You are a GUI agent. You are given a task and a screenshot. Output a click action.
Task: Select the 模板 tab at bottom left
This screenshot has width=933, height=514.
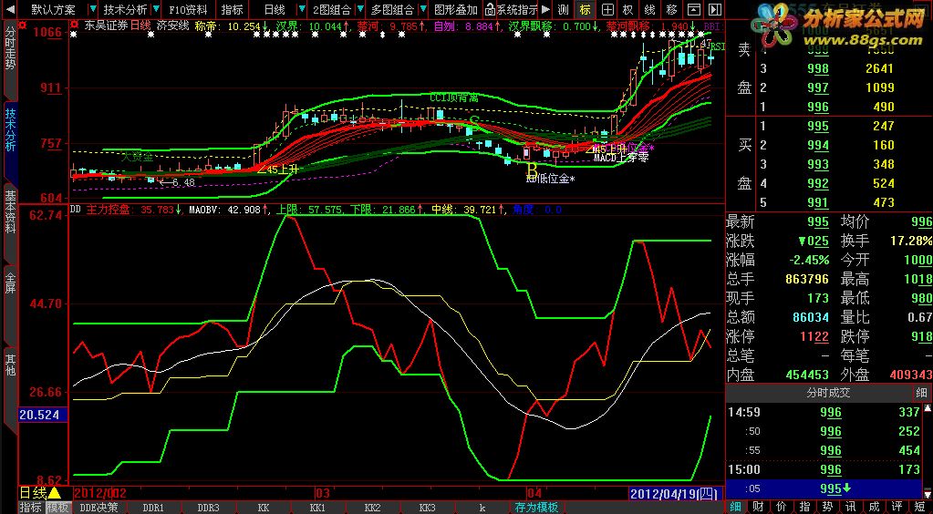[57, 508]
